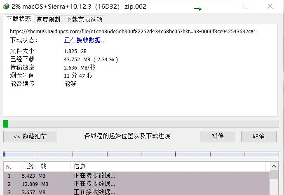284x195 pixels.
Task: Click the 信息 column header
Action: (168, 167)
